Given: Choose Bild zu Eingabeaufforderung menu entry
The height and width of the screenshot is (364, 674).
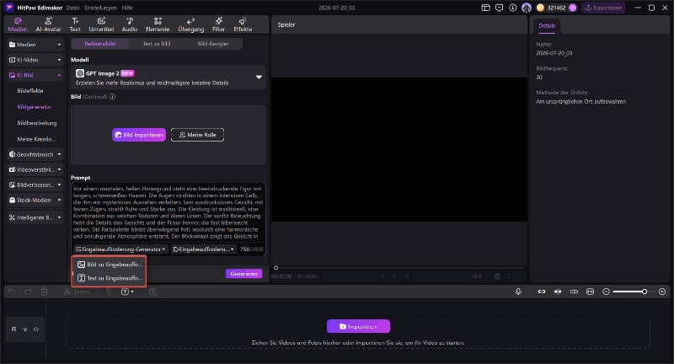Looking at the screenshot, I should 110,265.
